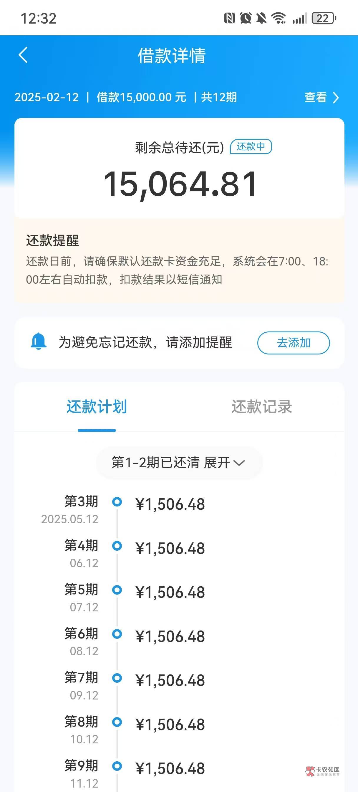The image size is (358, 792).
Task: Select the 还款计划 tab
Action: [x=97, y=407]
